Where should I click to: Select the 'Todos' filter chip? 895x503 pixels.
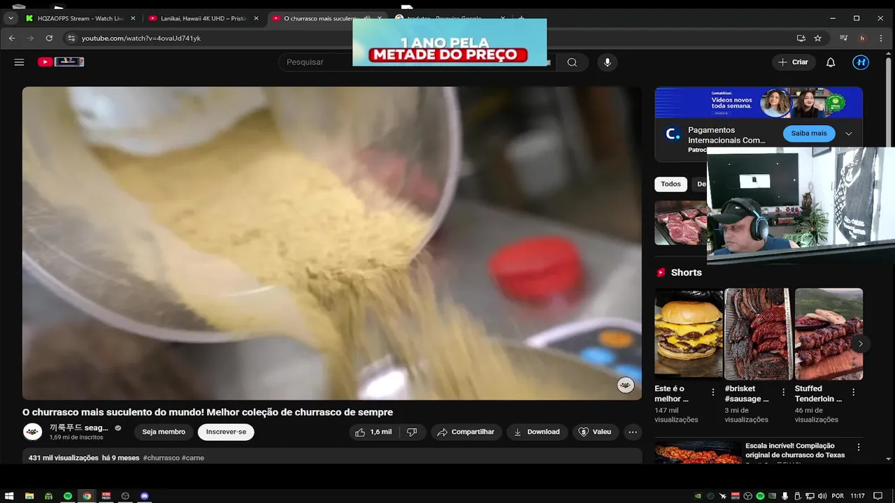(x=671, y=184)
